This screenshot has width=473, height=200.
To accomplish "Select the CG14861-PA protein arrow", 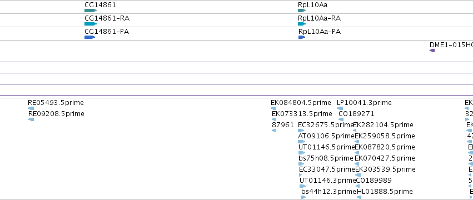I will pyautogui.click(x=90, y=37).
